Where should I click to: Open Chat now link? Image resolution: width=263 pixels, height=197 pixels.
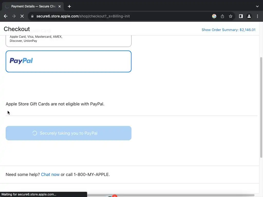coord(50,174)
